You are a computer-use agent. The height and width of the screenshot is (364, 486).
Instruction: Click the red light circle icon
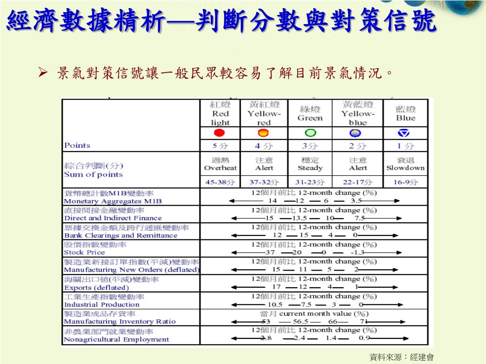[219, 133]
